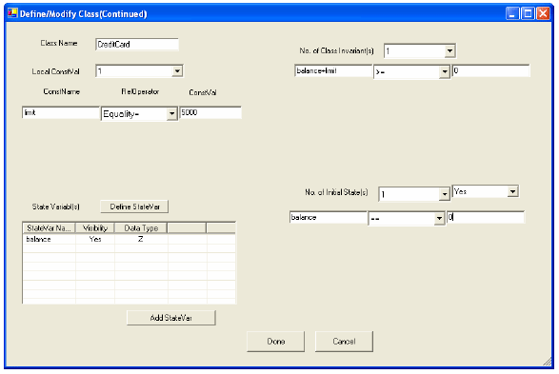Click the Define StateVar button

(x=134, y=207)
